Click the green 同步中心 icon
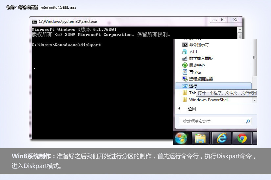Screen dimensions: 271x180 coord(185,65)
